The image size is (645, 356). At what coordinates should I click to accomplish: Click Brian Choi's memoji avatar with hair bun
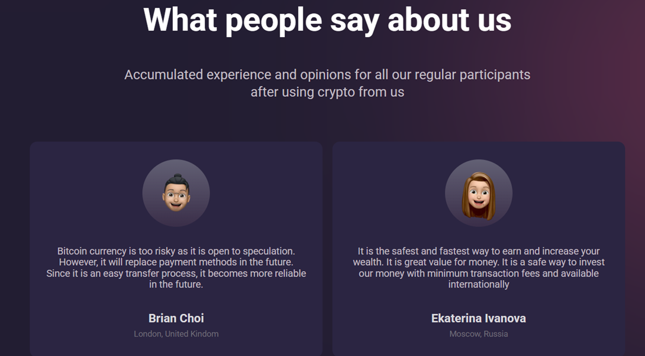tap(176, 193)
